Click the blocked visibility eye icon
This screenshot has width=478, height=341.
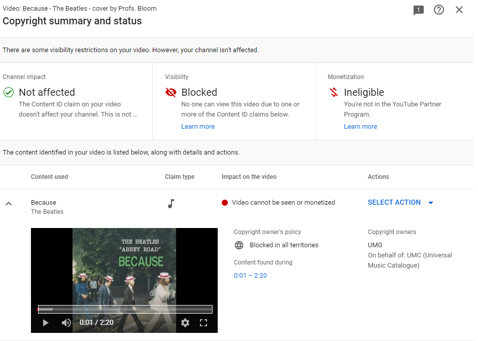pyautogui.click(x=171, y=92)
